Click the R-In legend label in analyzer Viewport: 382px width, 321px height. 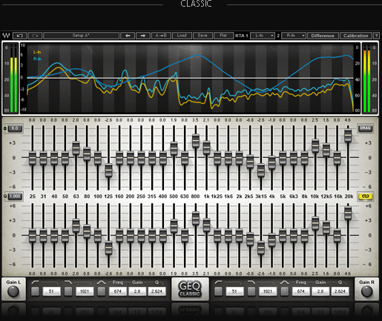point(37,59)
